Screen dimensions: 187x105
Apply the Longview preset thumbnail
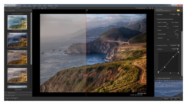[x=17, y=58]
